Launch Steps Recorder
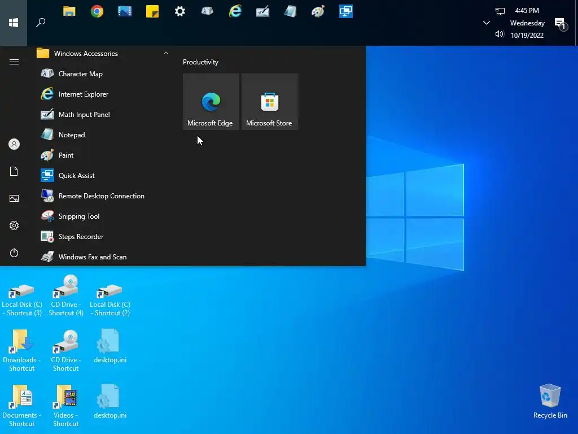 tap(102, 236)
